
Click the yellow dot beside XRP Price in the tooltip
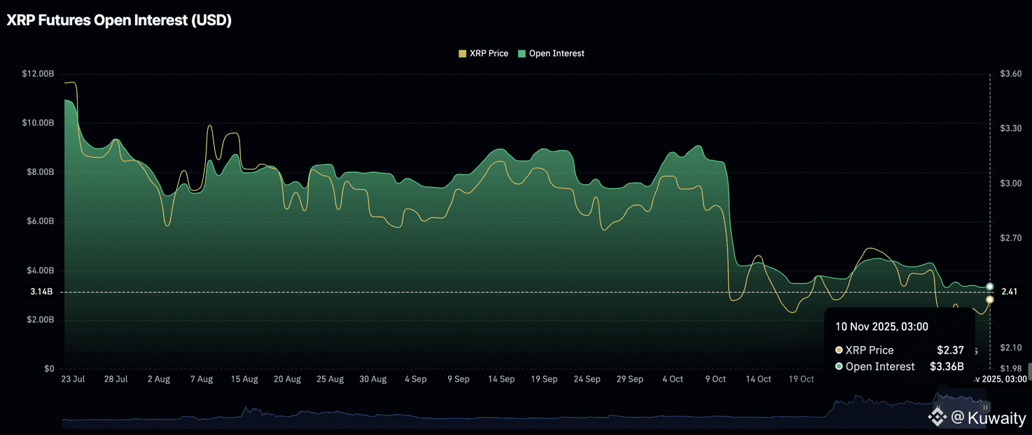click(x=839, y=350)
